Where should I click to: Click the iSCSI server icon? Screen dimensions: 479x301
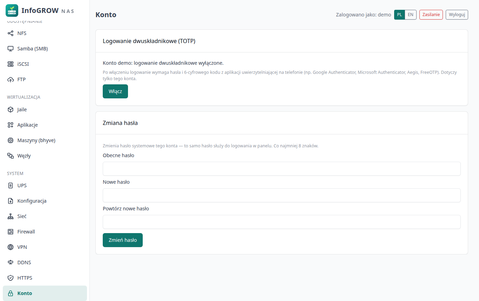click(11, 64)
